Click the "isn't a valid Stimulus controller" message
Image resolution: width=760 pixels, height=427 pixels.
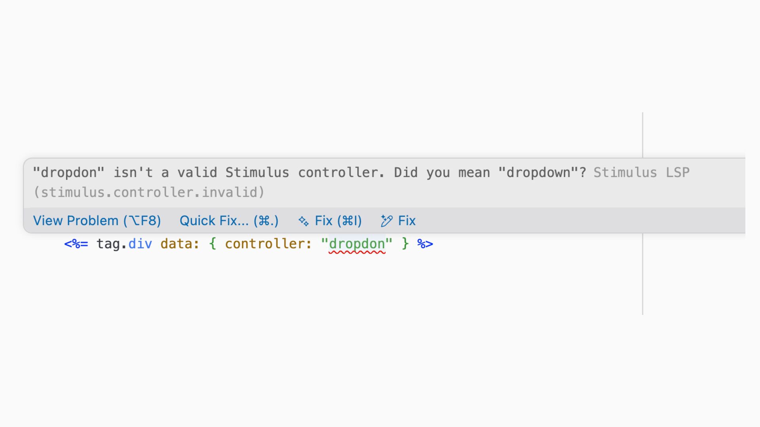click(249, 173)
